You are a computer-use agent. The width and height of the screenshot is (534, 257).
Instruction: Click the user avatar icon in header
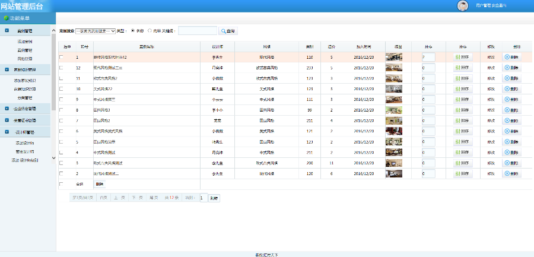coord(462,6)
